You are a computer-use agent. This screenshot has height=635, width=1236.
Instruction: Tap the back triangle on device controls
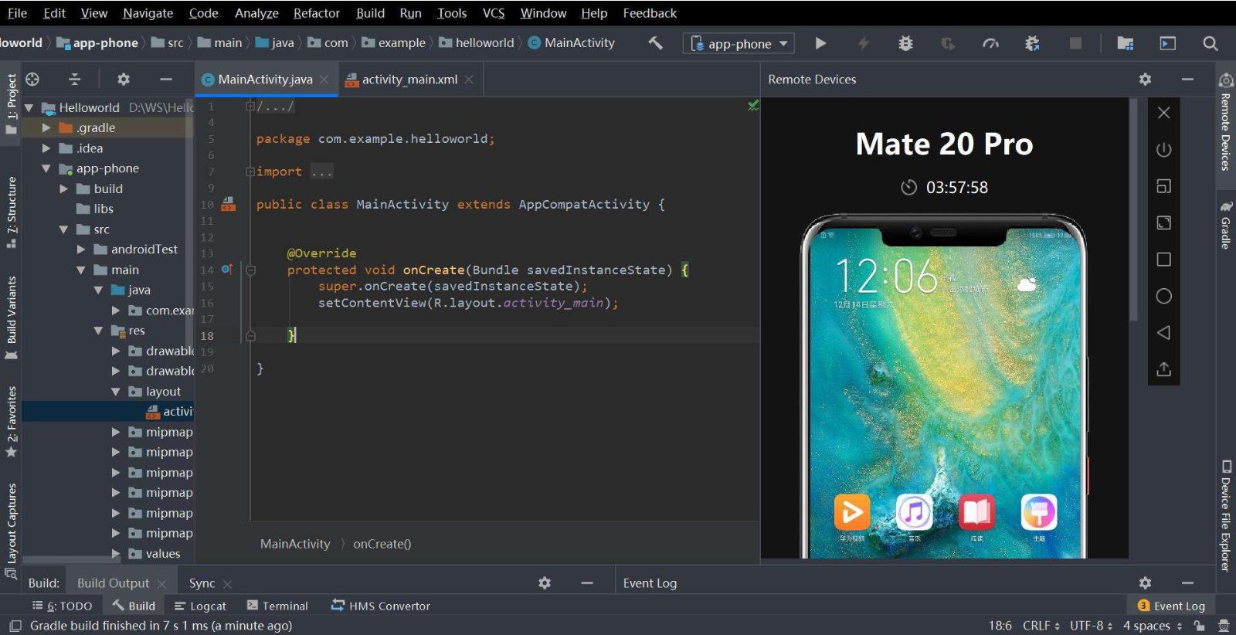[x=1163, y=333]
